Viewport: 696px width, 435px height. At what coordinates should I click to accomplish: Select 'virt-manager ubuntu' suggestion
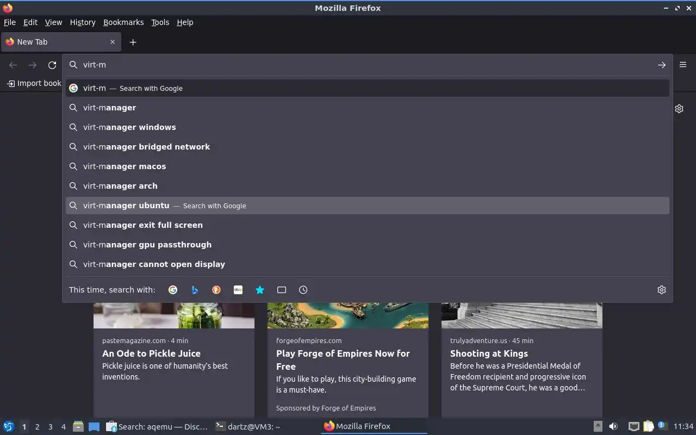pos(368,206)
